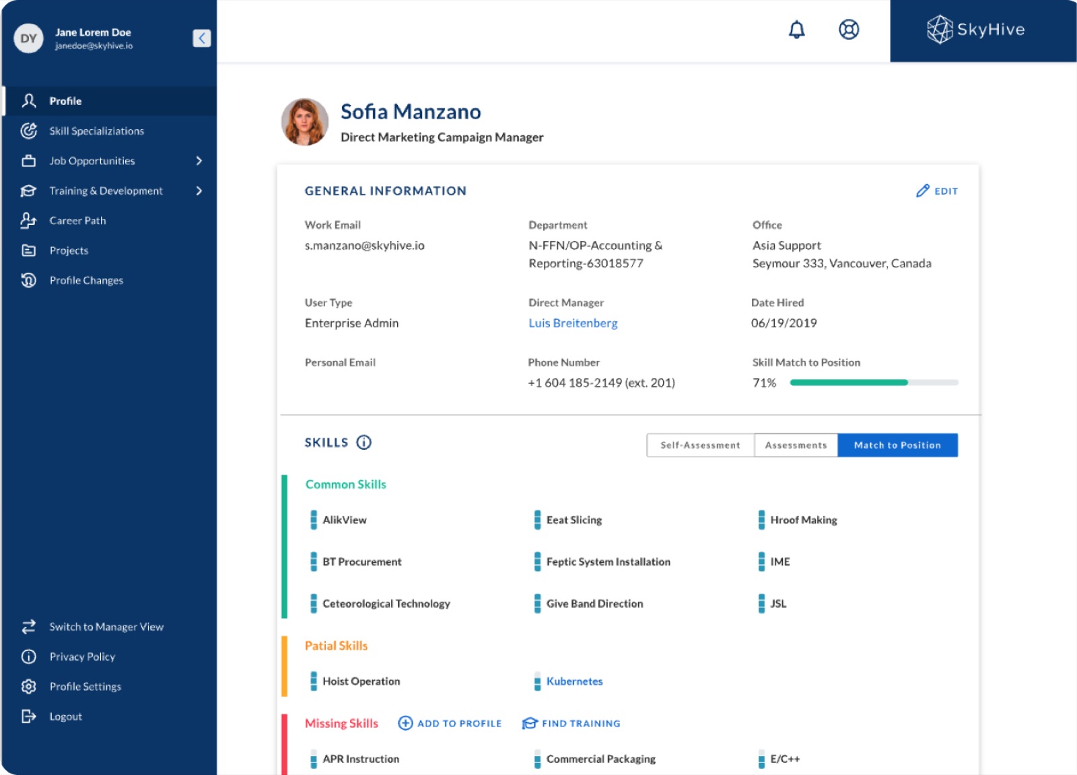Click the Profile Settings gear icon
The width and height of the screenshot is (1077, 775).
point(28,687)
